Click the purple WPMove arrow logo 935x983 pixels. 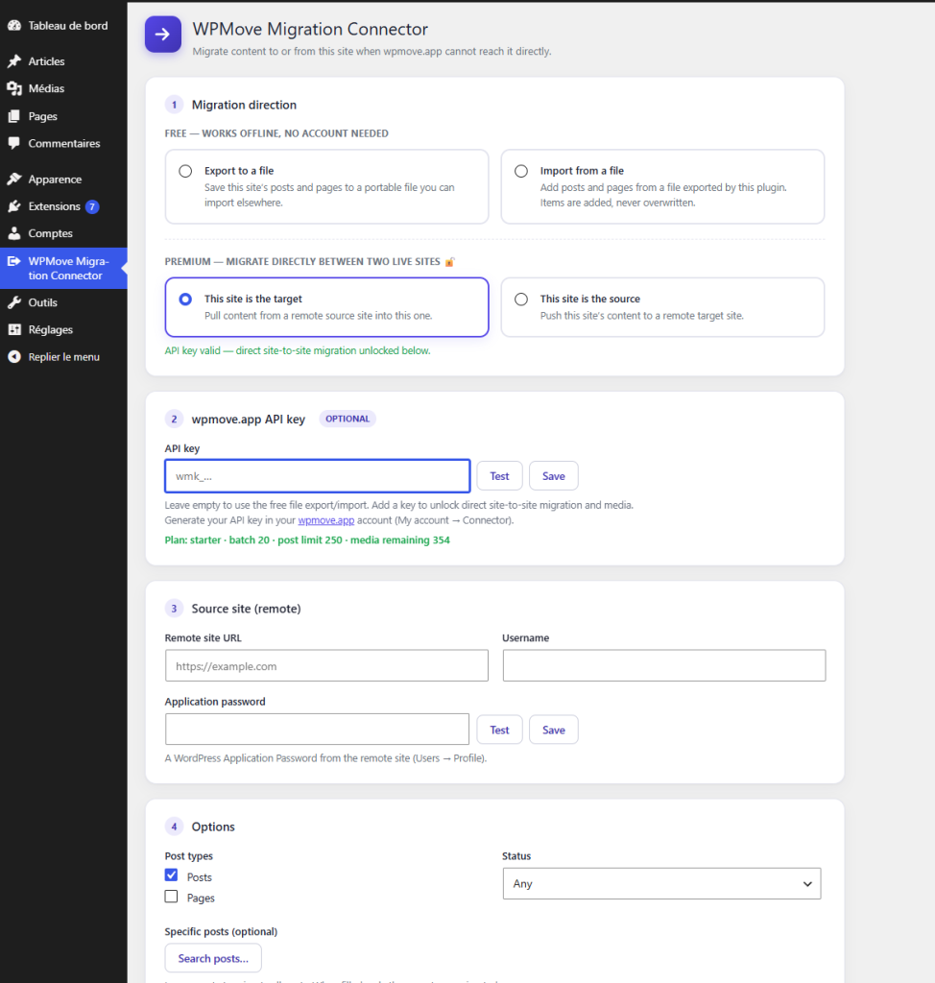(163, 35)
